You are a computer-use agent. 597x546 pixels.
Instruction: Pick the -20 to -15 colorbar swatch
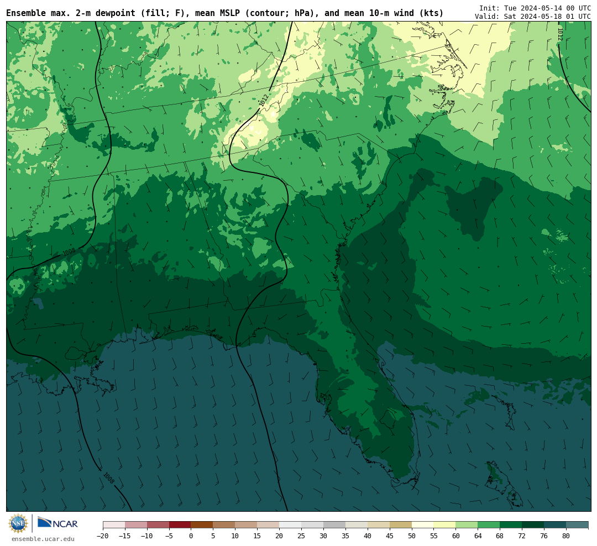[114, 525]
